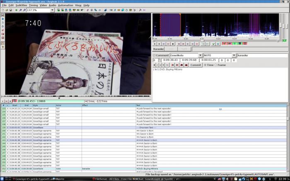Click the Bold formatting button

(x=154, y=65)
